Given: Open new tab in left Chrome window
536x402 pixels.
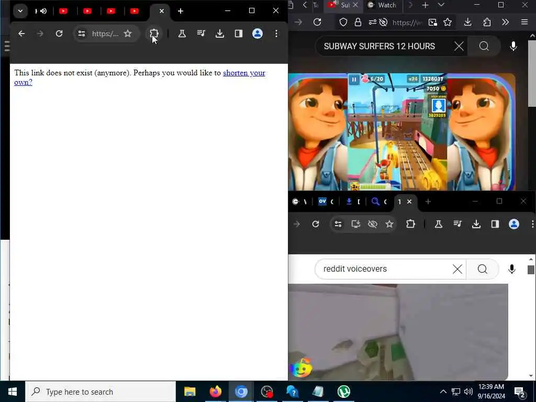Looking at the screenshot, I should 181,11.
